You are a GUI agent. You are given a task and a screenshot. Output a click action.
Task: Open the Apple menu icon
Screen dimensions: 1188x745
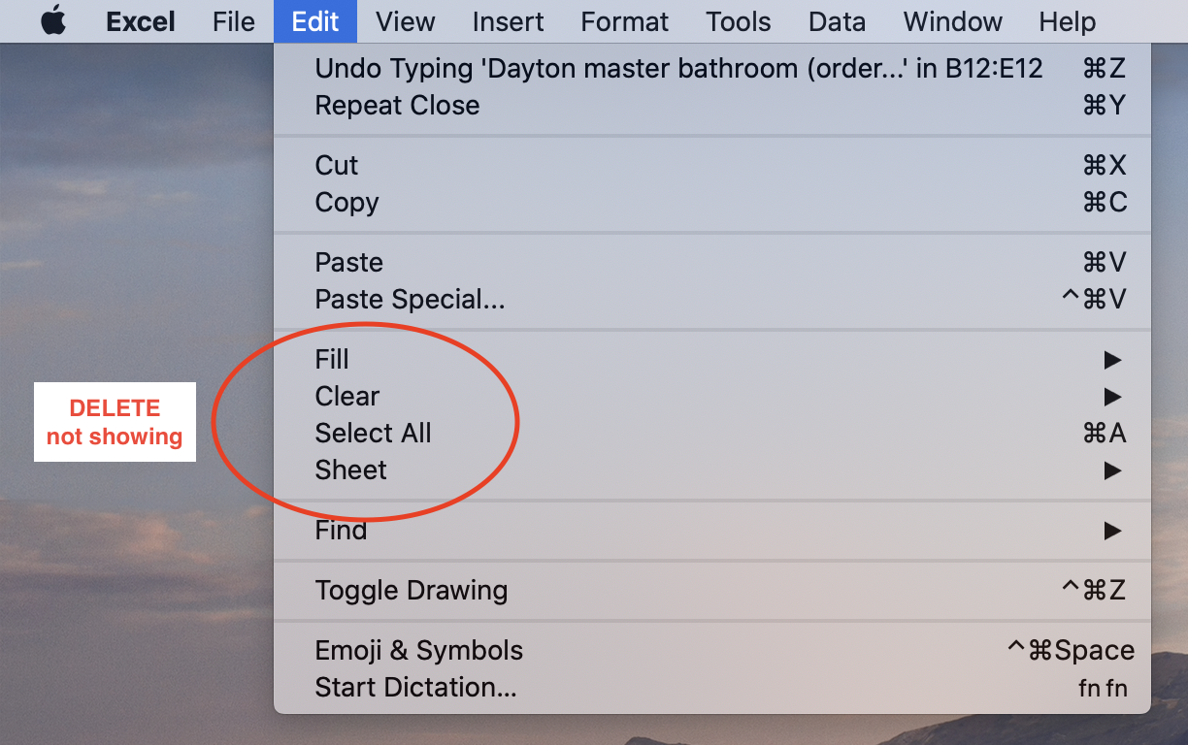click(x=53, y=21)
